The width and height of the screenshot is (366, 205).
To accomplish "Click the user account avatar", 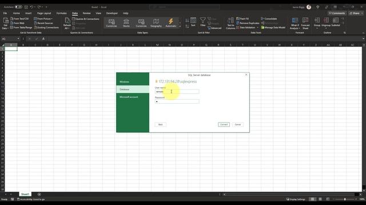I will tap(309, 7).
